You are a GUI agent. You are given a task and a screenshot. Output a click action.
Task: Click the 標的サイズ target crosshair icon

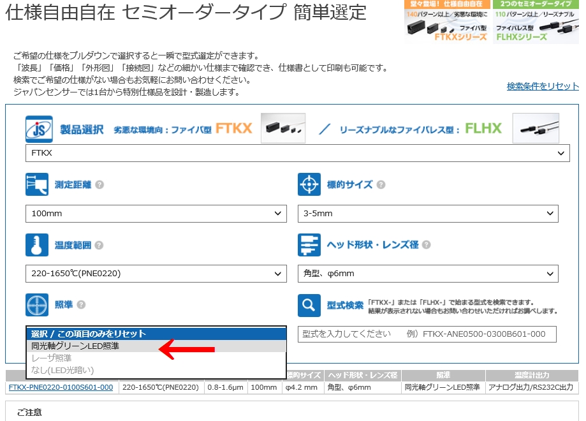click(309, 184)
